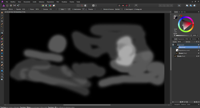The height and width of the screenshot is (108, 200).
Task: Select the Flood Fill tool
Action: [2, 33]
